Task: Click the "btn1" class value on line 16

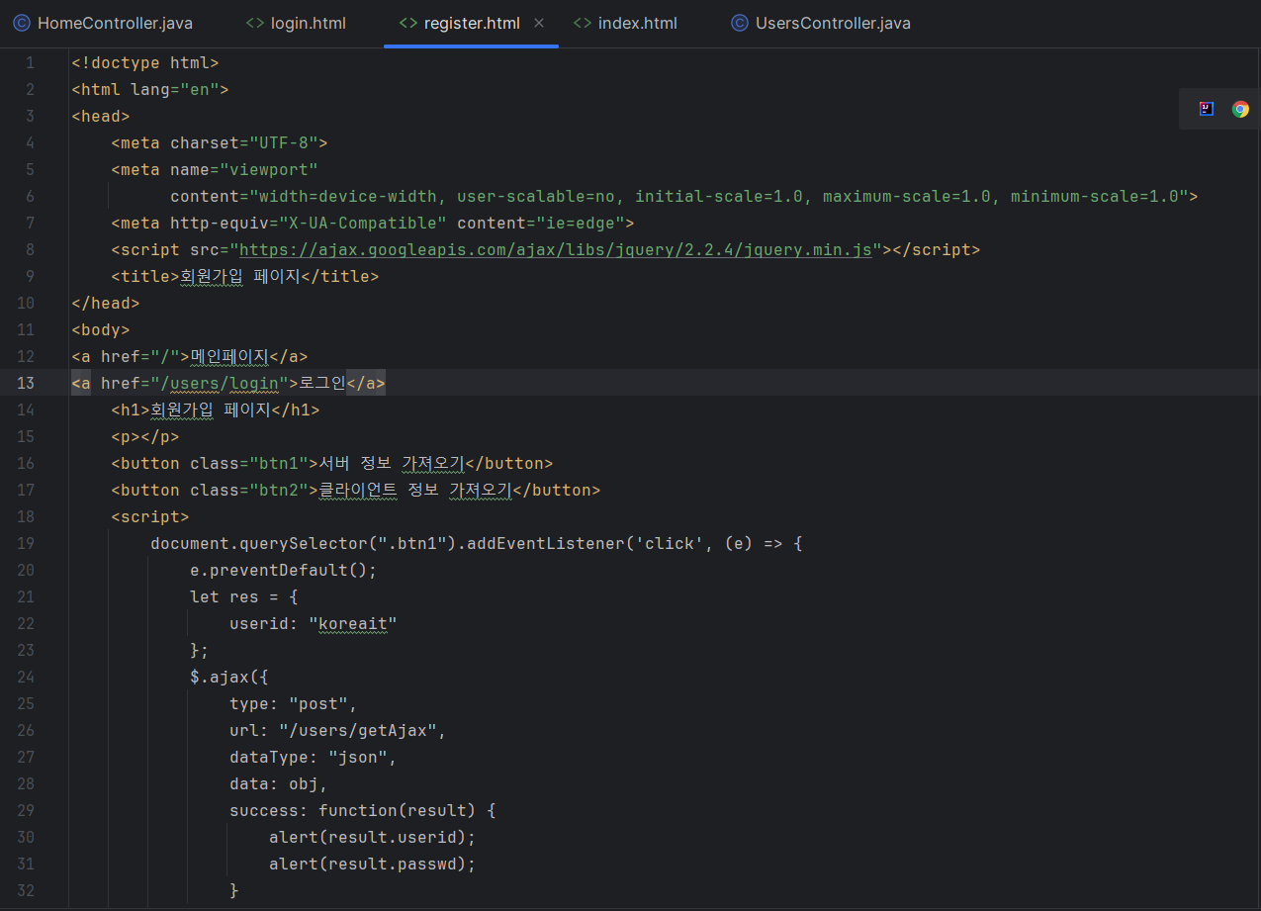Action: [x=279, y=464]
